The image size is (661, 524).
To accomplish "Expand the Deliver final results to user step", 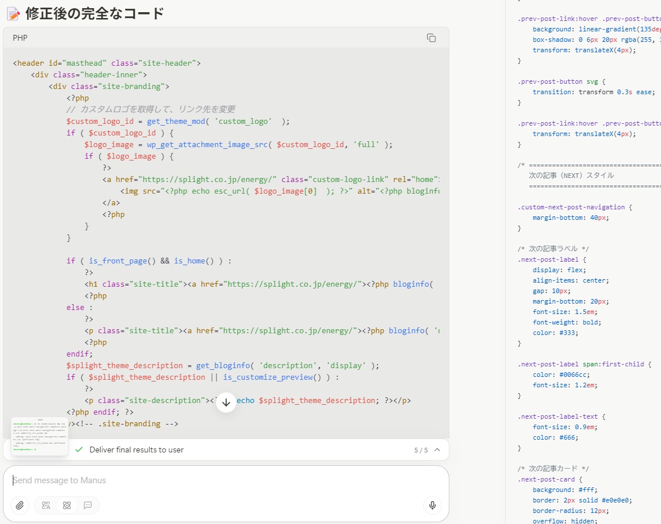I will click(137, 450).
